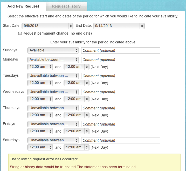Open the Fridays start time dropdown

click(x=40, y=131)
